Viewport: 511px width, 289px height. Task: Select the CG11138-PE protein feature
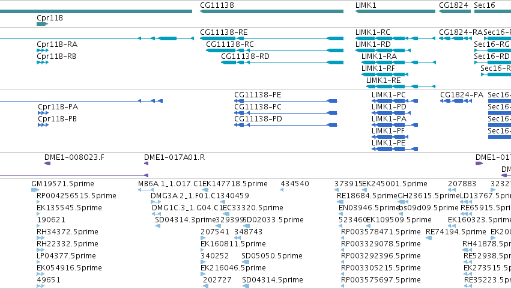tap(286, 101)
